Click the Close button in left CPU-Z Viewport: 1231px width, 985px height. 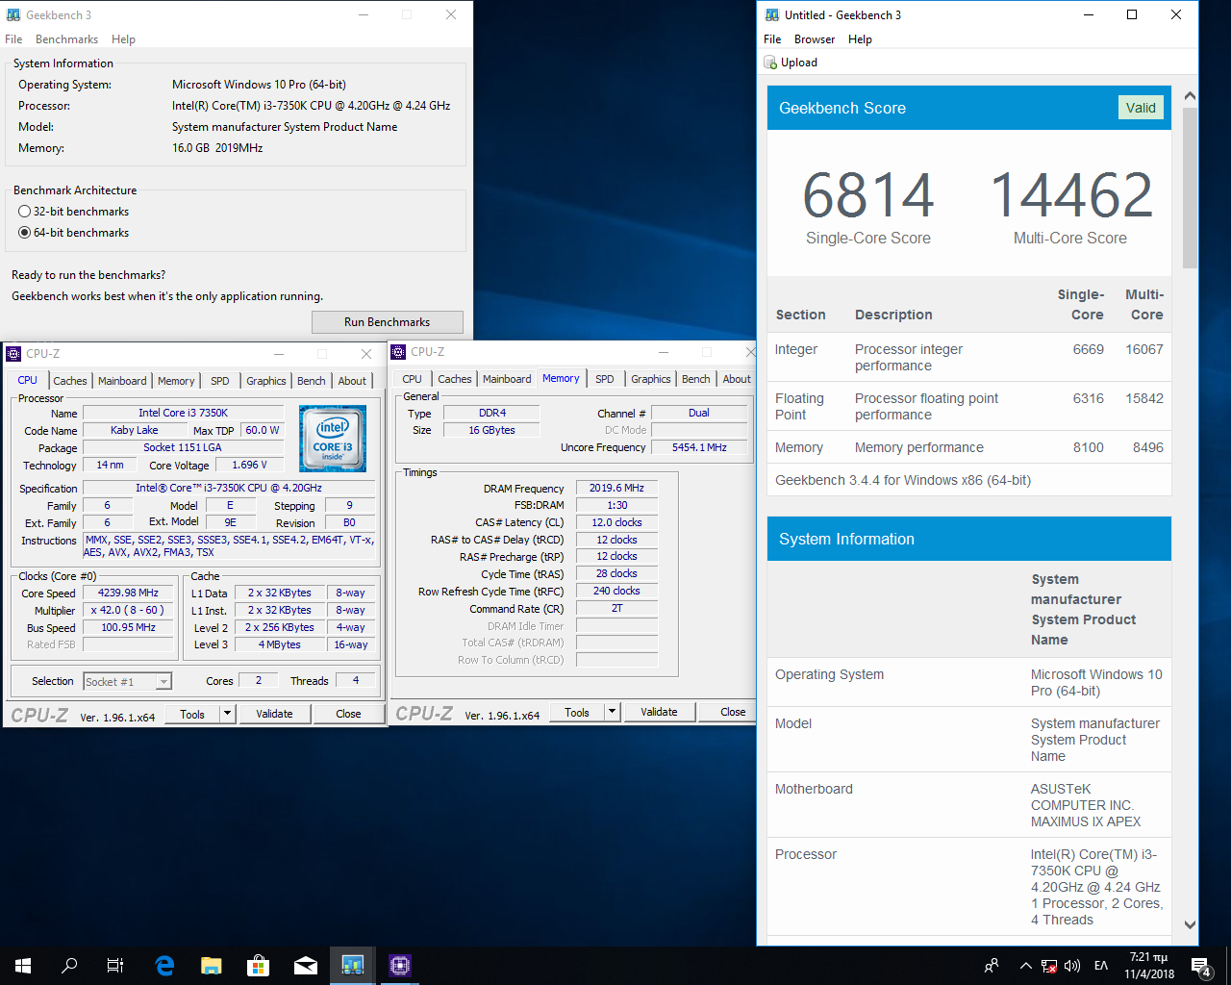coord(348,714)
